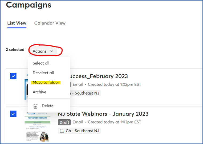The image size is (203, 144).
Task: Switch to the List View tab
Action: pyautogui.click(x=17, y=23)
